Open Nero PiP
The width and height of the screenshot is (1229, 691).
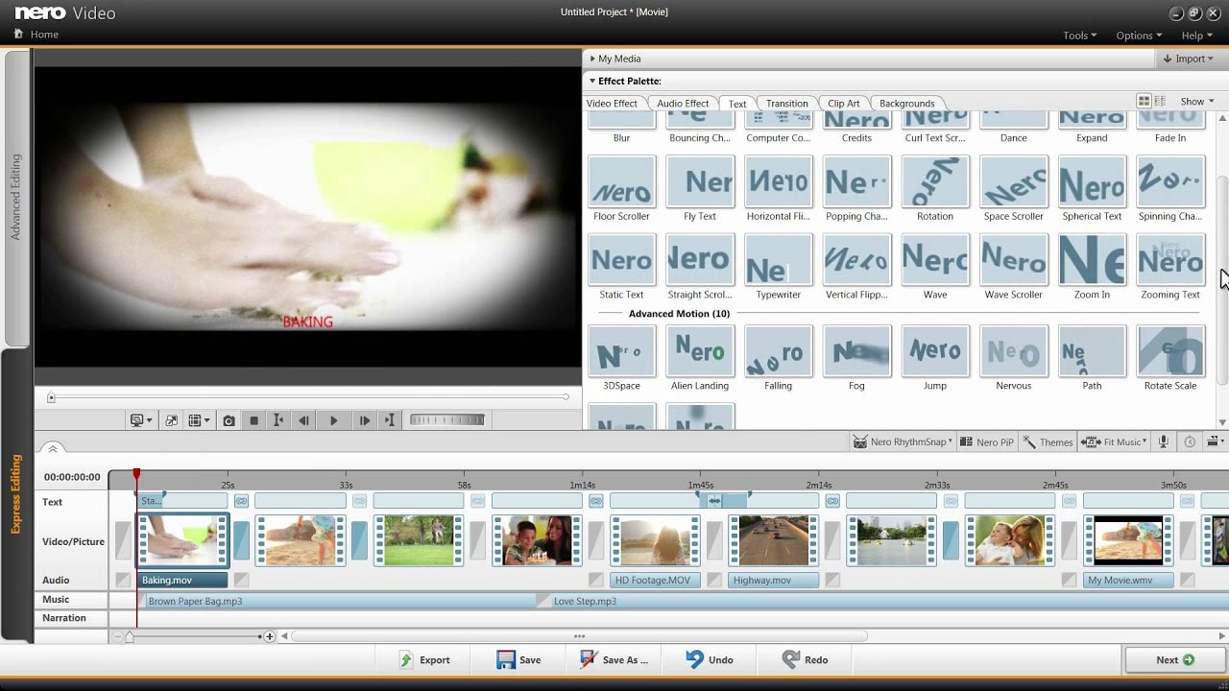(987, 441)
